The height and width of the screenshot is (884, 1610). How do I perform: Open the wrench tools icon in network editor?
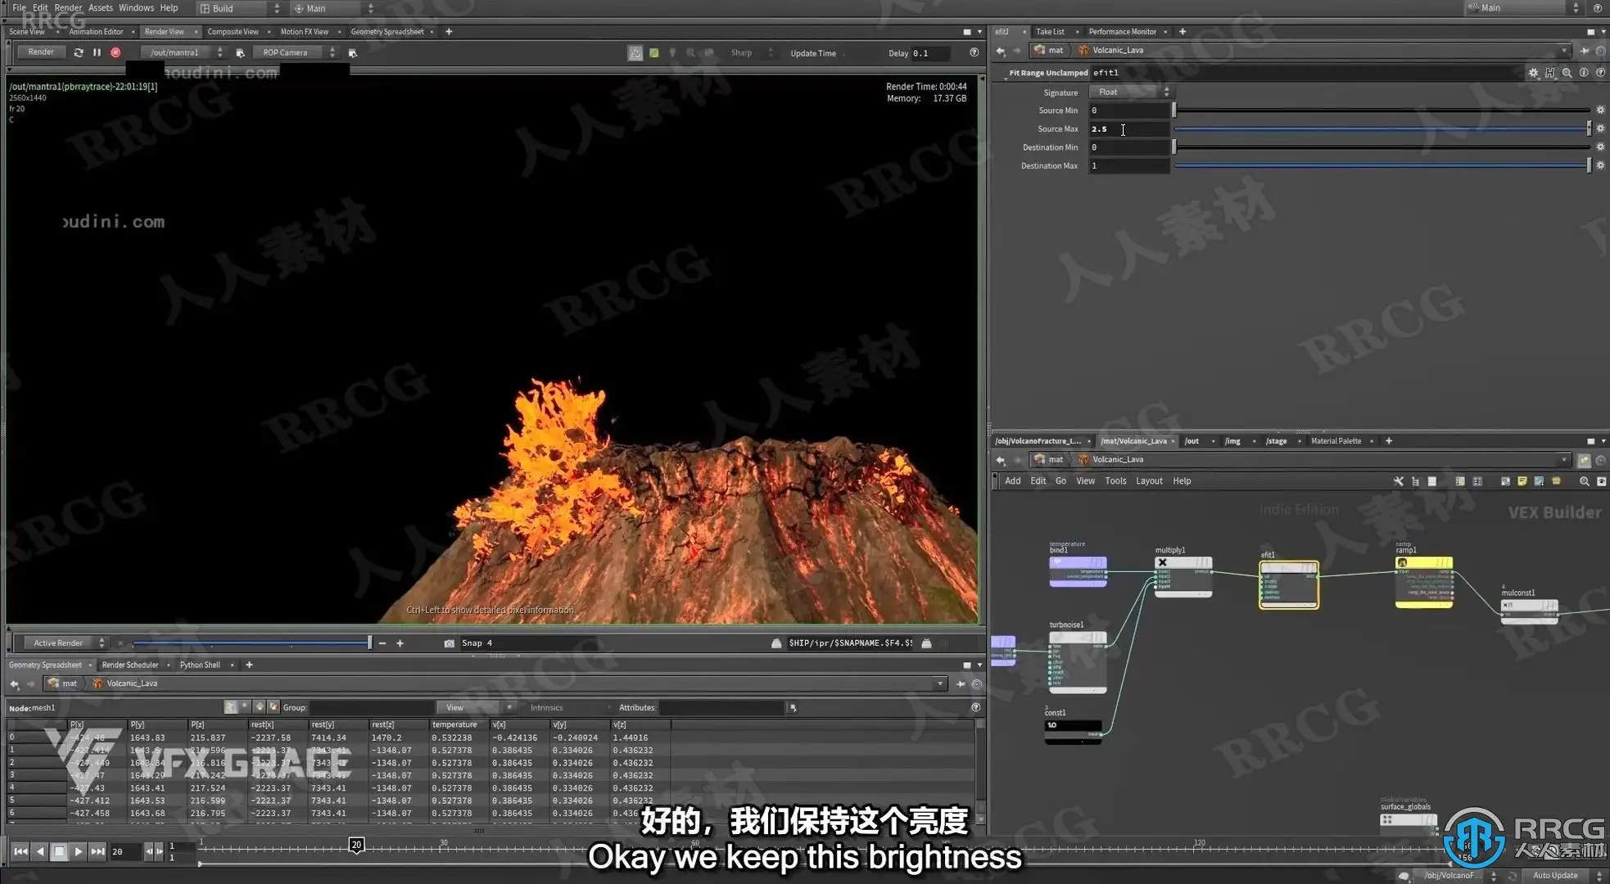[x=1398, y=481]
